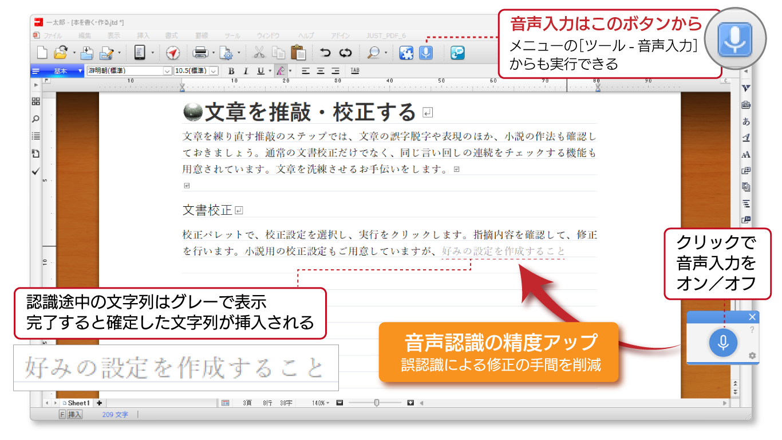Click the voice input microphone toolbar icon
Screen dimensions: 782x440
click(426, 53)
